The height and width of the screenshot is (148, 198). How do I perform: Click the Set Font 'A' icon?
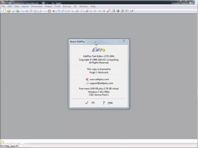pos(87,11)
